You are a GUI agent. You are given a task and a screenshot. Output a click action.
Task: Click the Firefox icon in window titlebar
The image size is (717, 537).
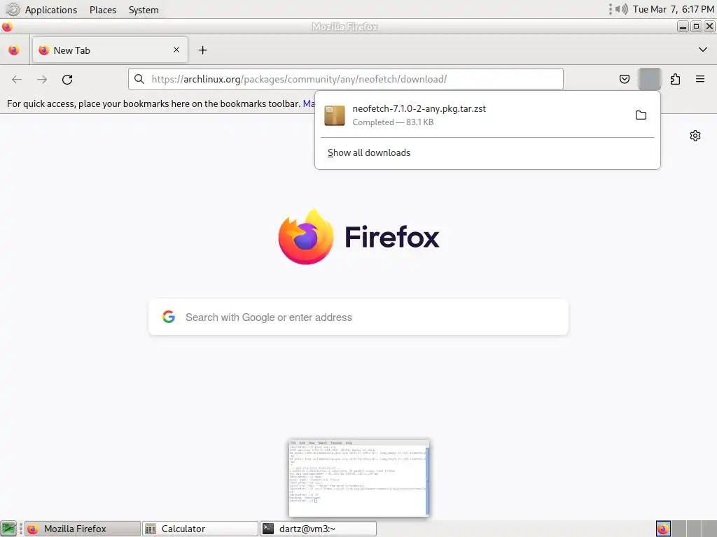click(x=7, y=27)
